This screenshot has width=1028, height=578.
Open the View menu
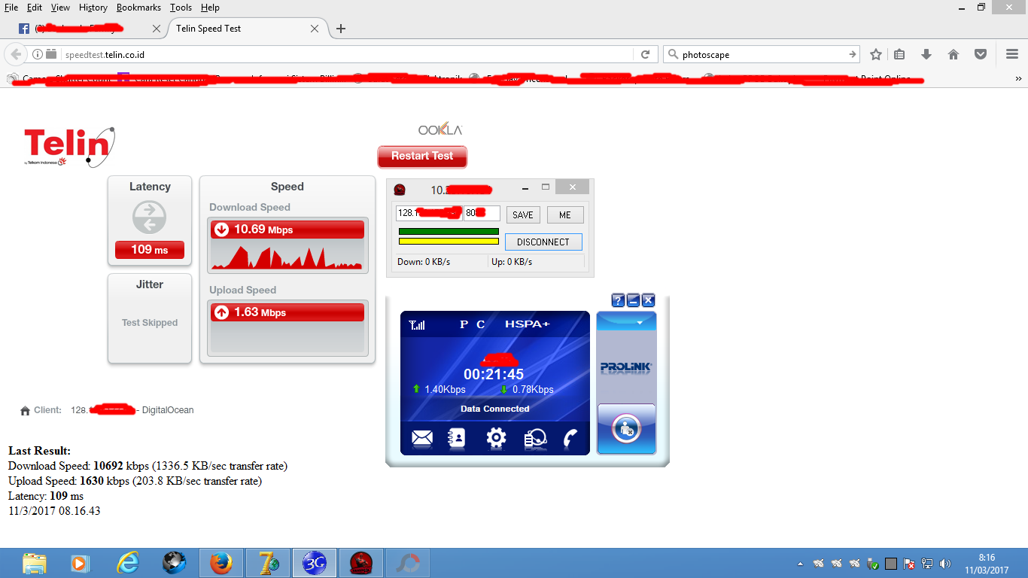pos(60,8)
